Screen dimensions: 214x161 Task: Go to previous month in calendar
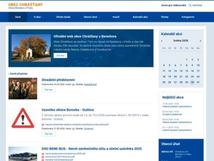162,41
